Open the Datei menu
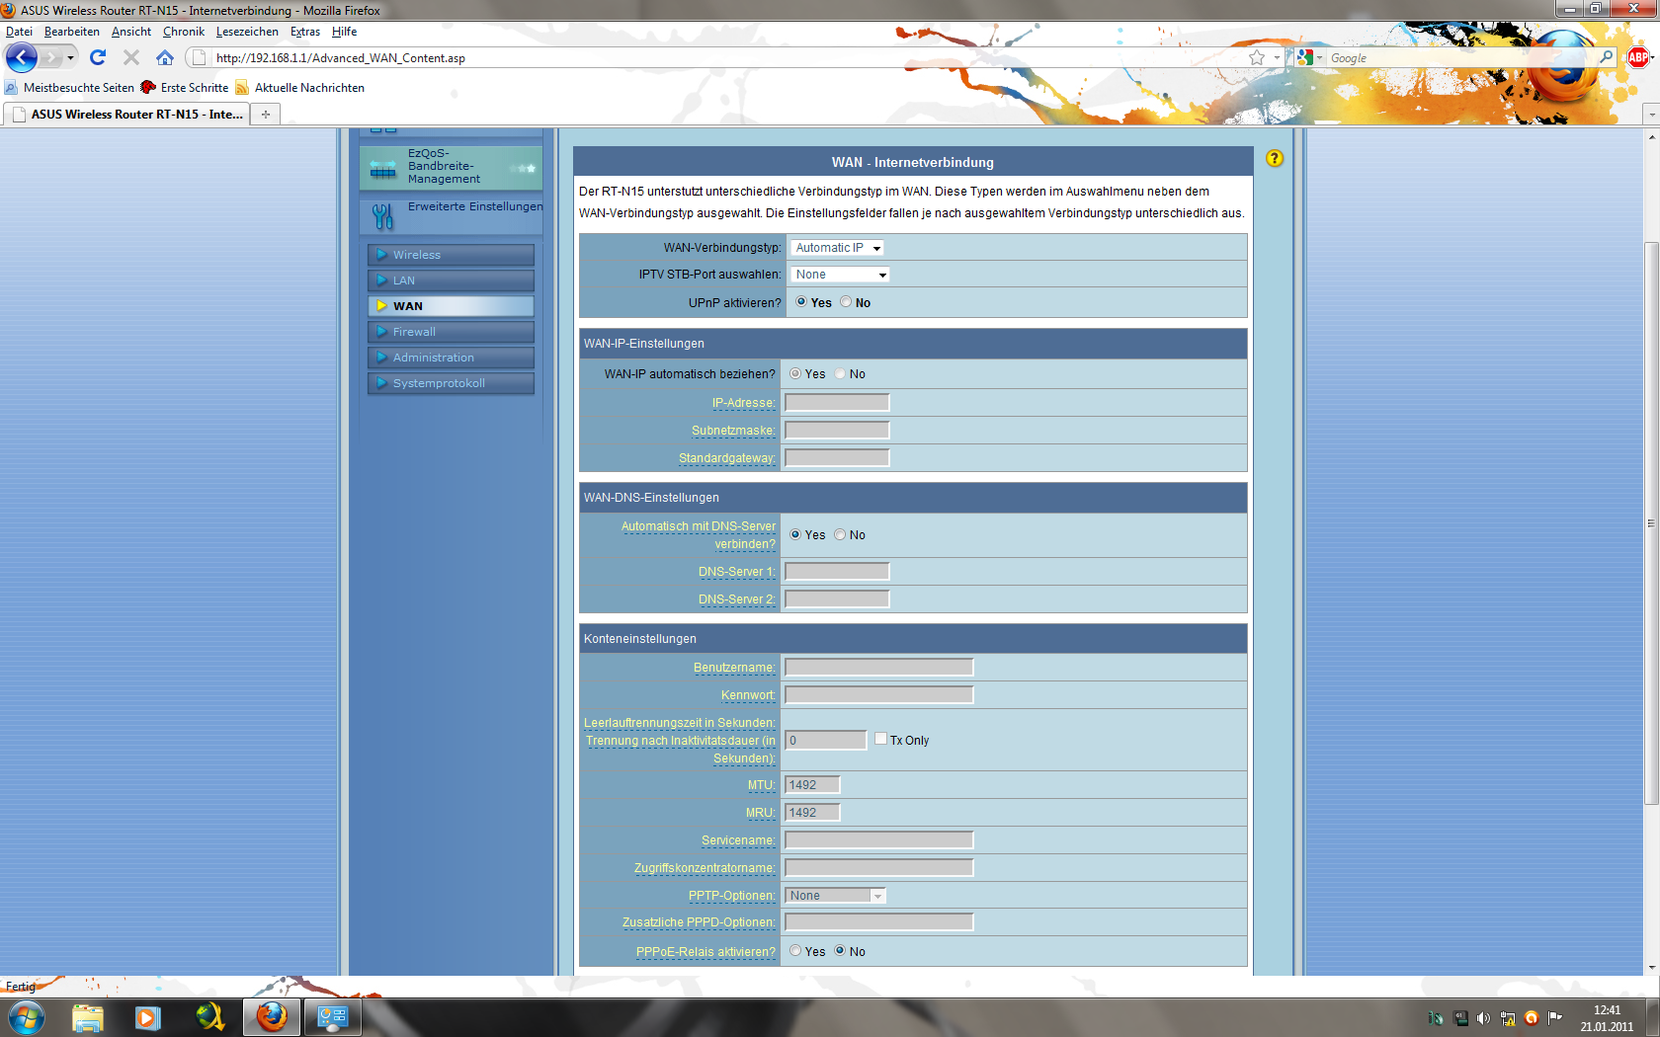 pyautogui.click(x=19, y=32)
